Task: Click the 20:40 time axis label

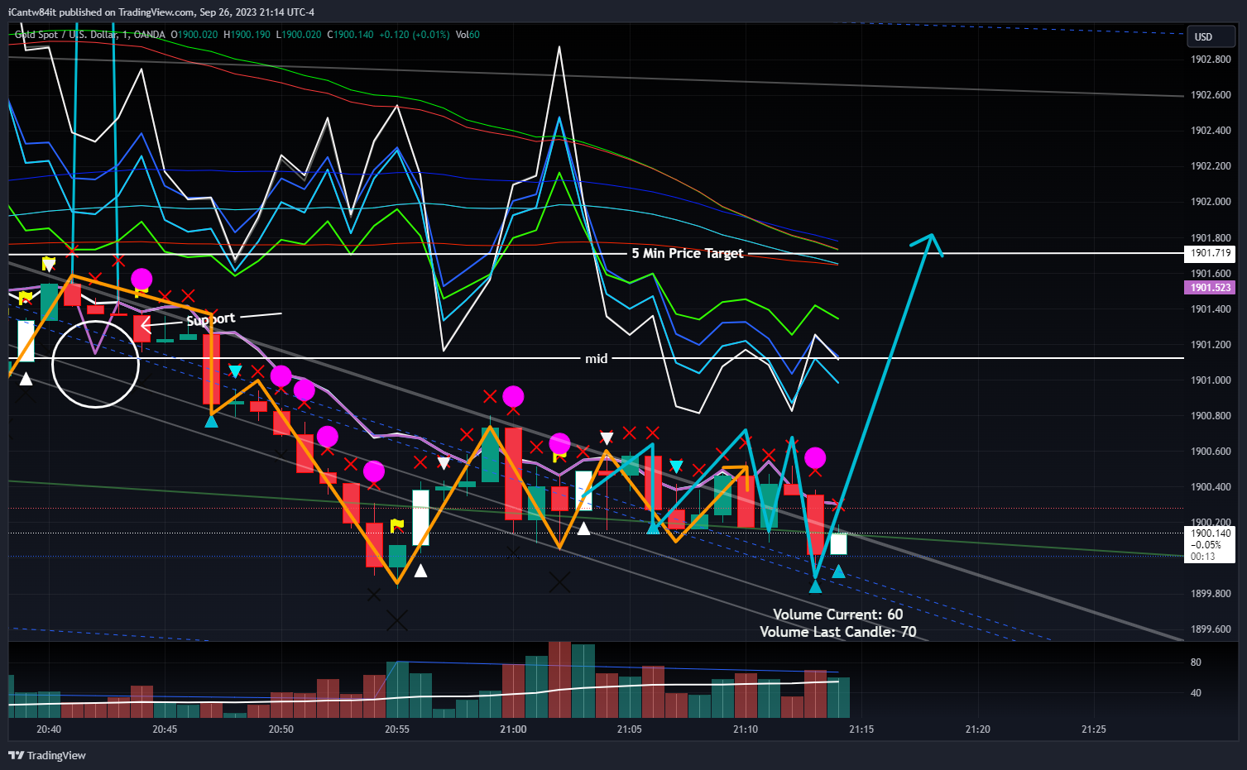Action: click(x=49, y=729)
